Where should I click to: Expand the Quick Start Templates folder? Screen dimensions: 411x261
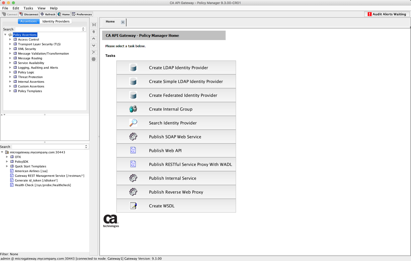[7, 166]
